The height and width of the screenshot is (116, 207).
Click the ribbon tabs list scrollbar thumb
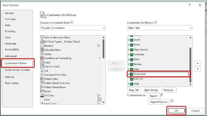point(190,65)
